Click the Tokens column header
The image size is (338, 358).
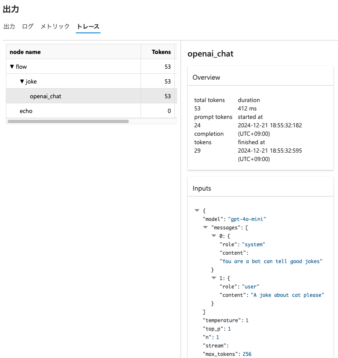[161, 52]
